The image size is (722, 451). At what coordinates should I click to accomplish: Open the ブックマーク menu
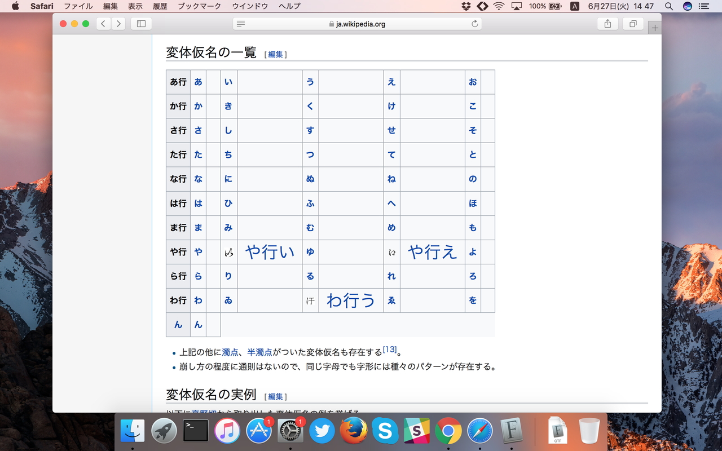click(200, 6)
